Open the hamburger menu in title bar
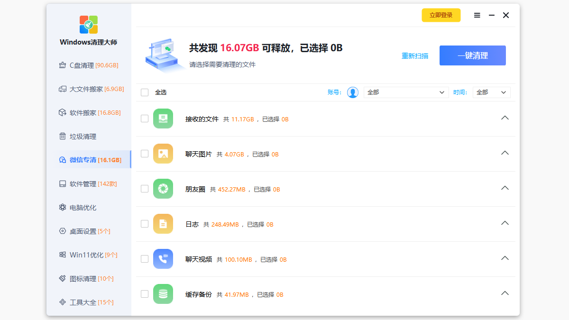The image size is (569, 320). [477, 15]
